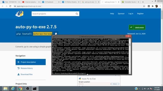This screenshot has width=163, height=91.
Task: Click Register
Action: point(140,13)
